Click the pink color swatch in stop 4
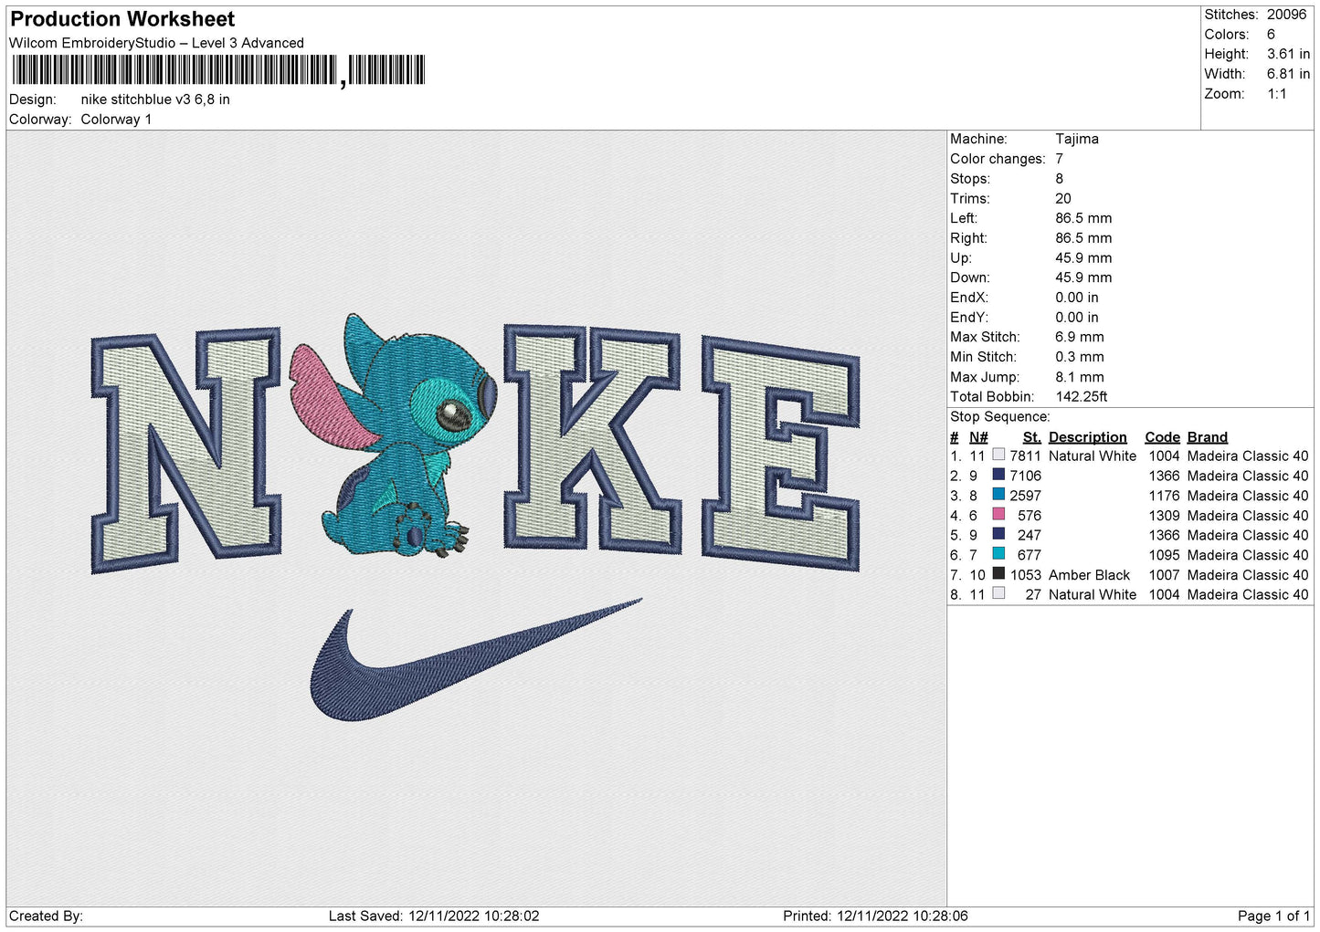 click(x=998, y=515)
